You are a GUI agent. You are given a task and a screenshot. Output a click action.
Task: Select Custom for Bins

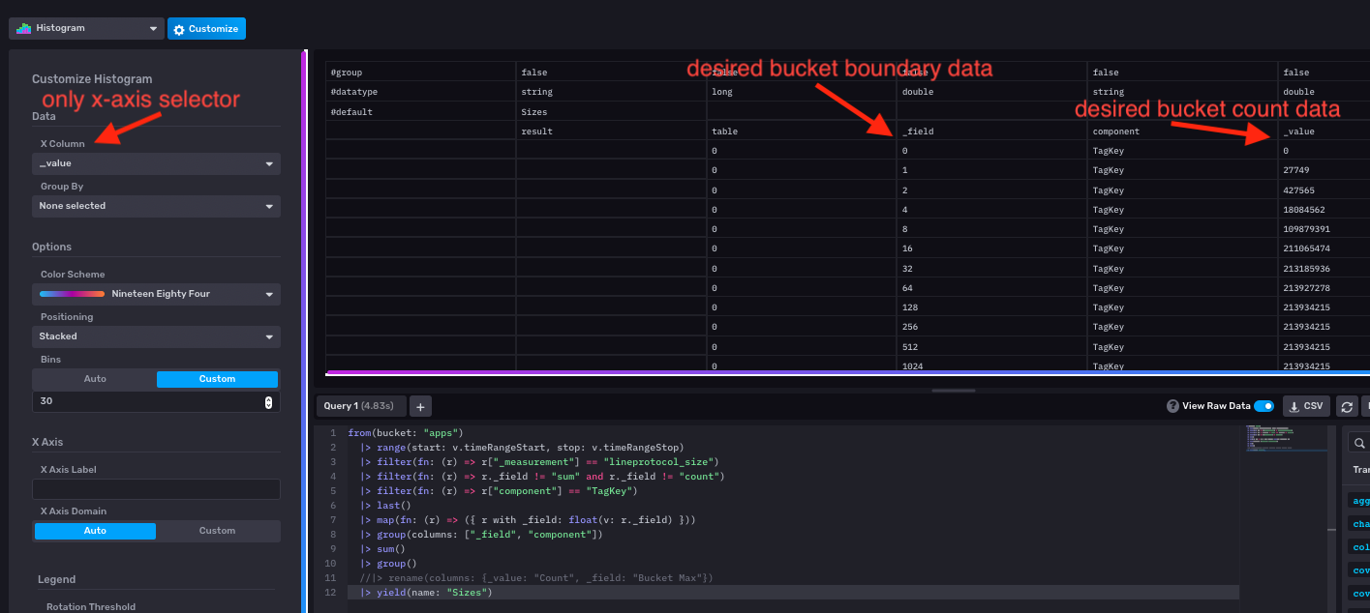tap(217, 379)
